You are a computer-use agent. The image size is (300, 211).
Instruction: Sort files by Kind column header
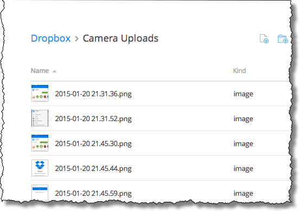point(239,71)
